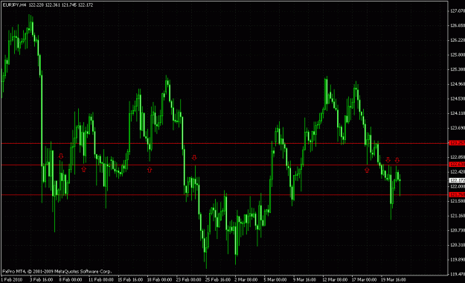Image resolution: width=465 pixels, height=283 pixels.
Task: Click the 124.53 price scale label
Action: tap(458, 98)
